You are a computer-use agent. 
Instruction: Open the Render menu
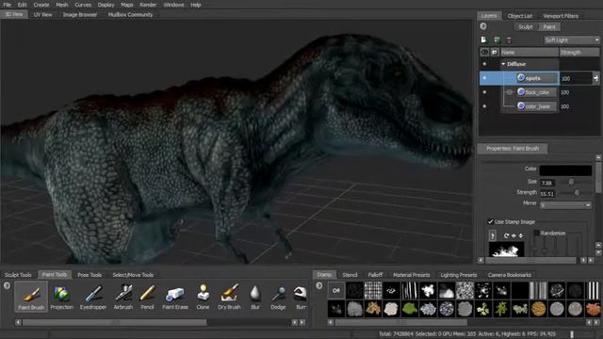tap(148, 5)
